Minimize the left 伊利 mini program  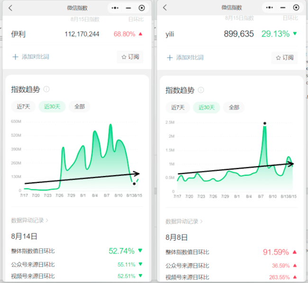(128, 8)
